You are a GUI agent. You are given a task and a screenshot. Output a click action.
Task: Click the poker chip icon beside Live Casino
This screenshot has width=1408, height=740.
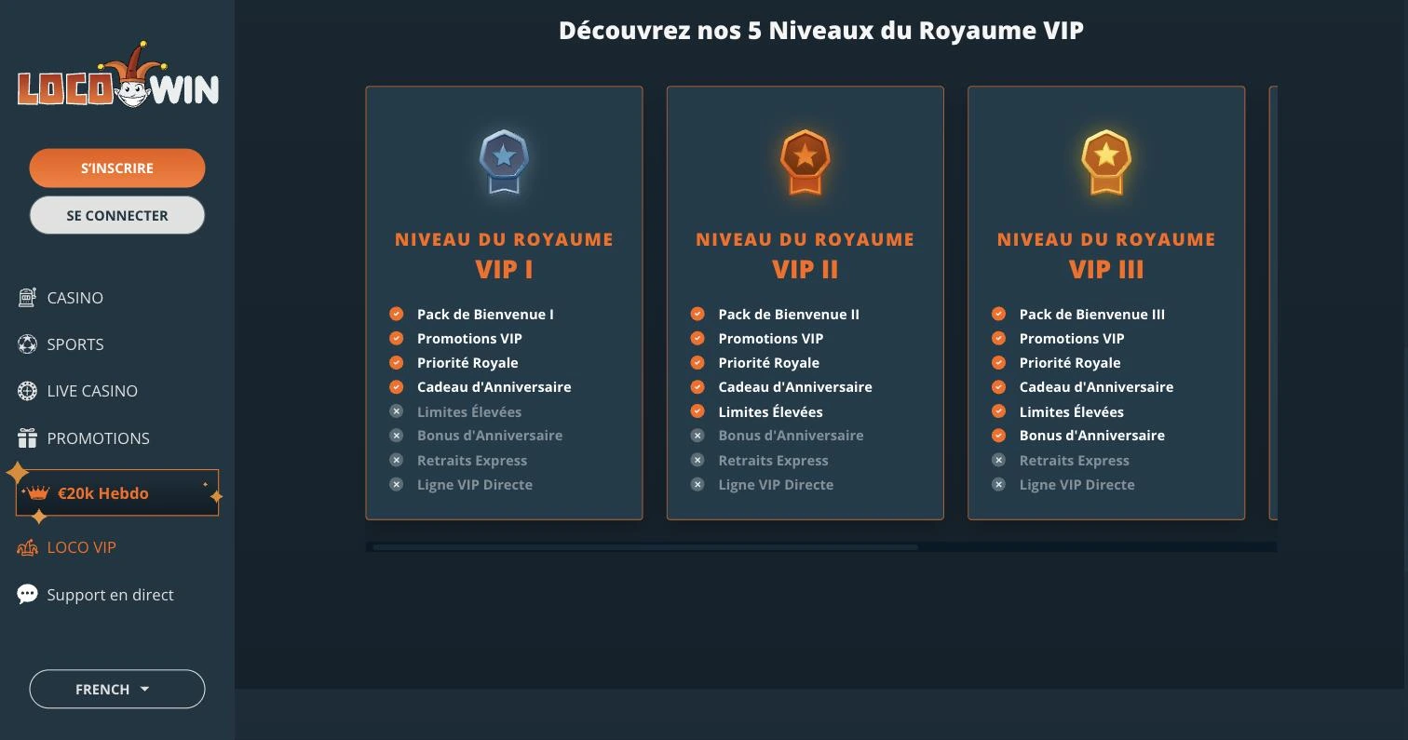pos(27,391)
